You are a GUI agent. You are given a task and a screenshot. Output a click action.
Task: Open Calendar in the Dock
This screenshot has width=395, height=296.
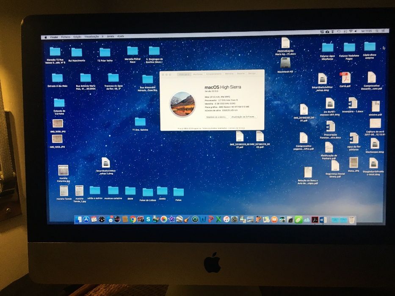pos(94,219)
